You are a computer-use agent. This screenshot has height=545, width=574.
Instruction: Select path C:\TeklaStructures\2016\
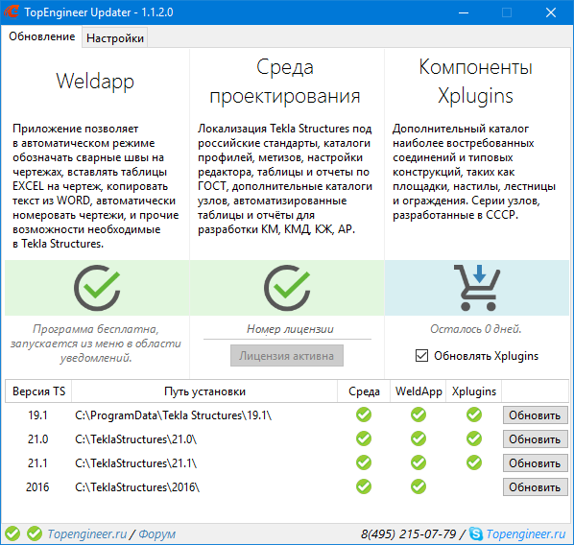(x=137, y=486)
